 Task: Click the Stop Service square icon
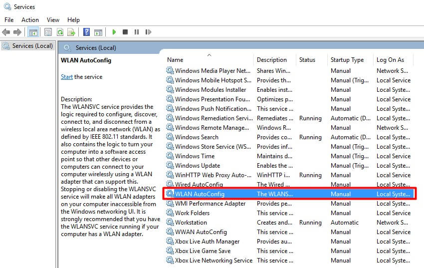125,32
